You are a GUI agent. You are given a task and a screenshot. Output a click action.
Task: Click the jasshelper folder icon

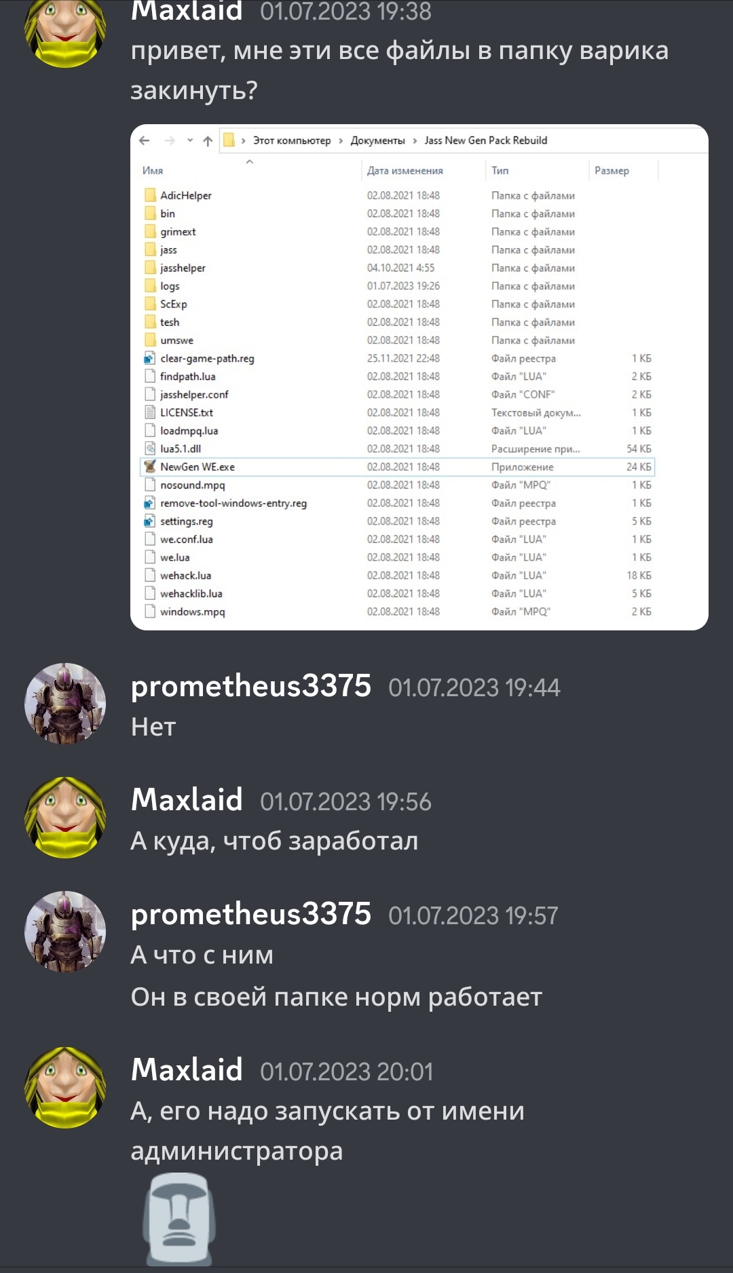point(150,268)
